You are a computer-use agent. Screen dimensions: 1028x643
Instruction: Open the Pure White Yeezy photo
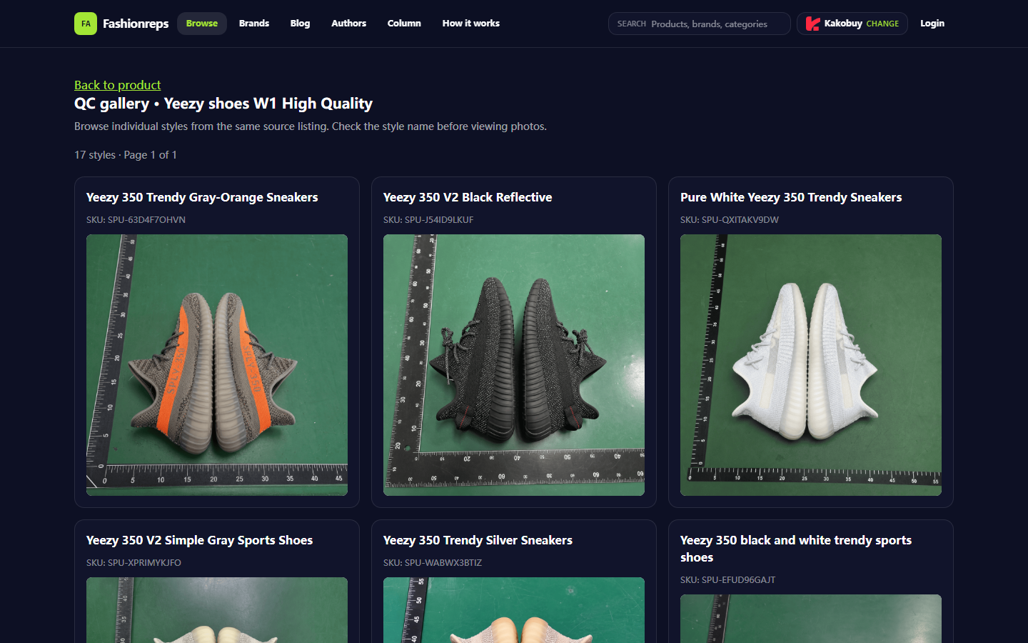pyautogui.click(x=811, y=365)
